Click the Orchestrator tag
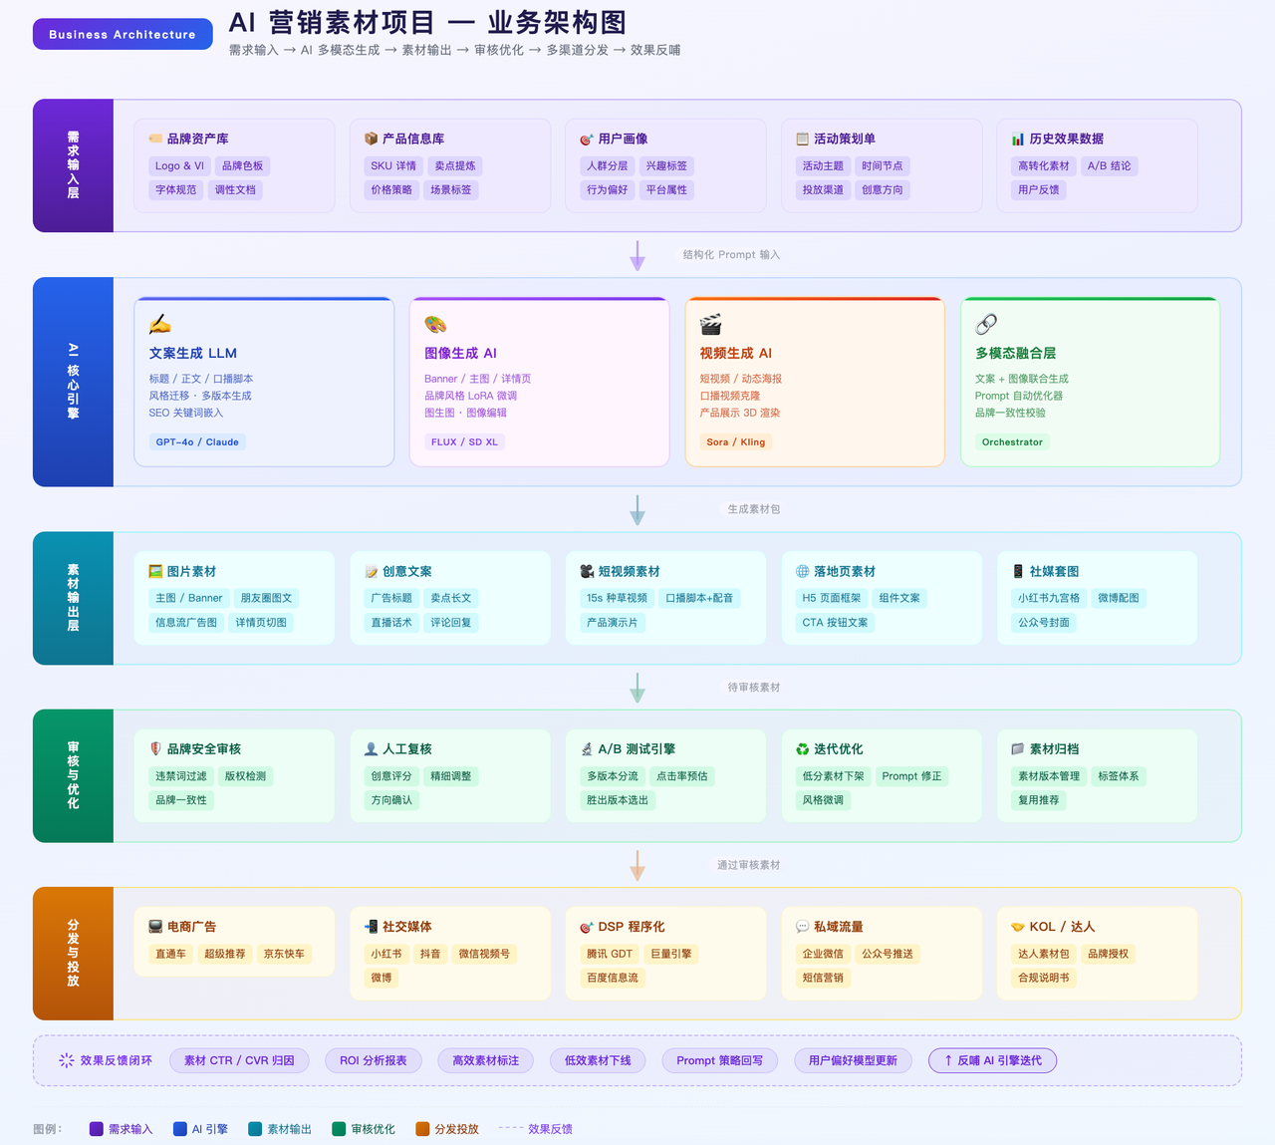Image resolution: width=1275 pixels, height=1145 pixels. (x=1012, y=441)
